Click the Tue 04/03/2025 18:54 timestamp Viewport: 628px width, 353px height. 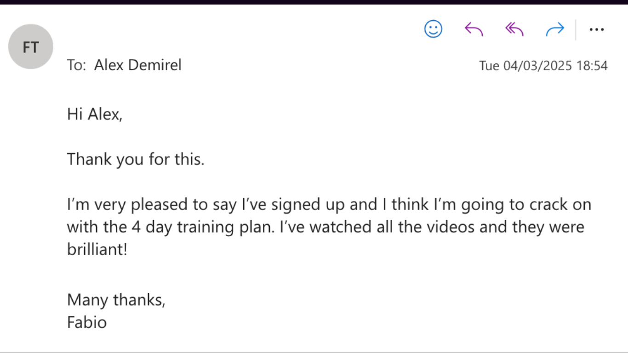tap(543, 66)
